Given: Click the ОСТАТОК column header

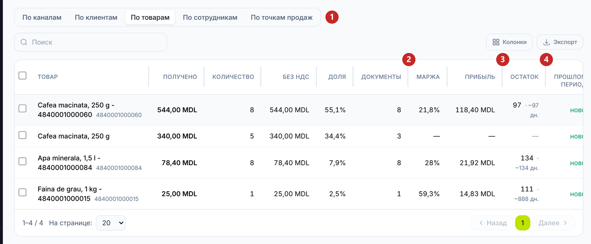Looking at the screenshot, I should click(524, 77).
